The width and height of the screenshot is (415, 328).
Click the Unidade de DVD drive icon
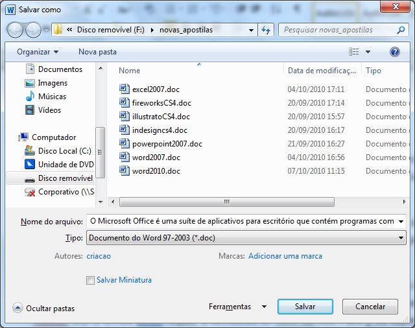(30, 165)
